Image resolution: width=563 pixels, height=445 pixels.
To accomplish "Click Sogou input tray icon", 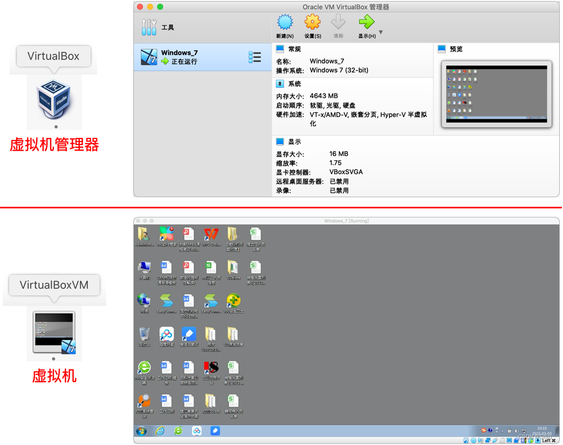I will point(484,430).
